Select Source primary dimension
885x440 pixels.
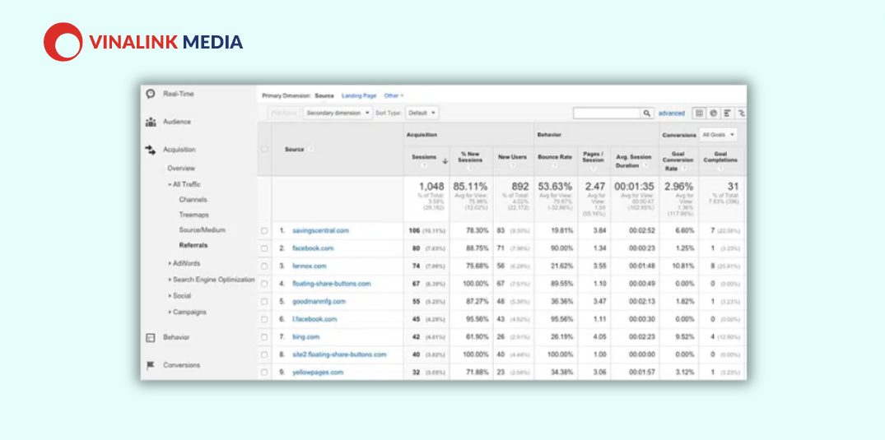324,96
